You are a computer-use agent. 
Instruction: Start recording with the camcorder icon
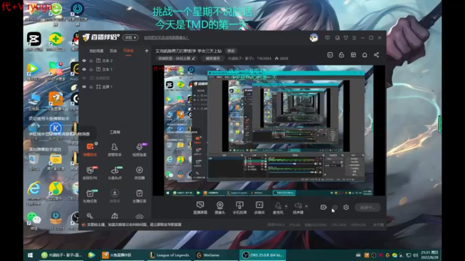point(324,208)
